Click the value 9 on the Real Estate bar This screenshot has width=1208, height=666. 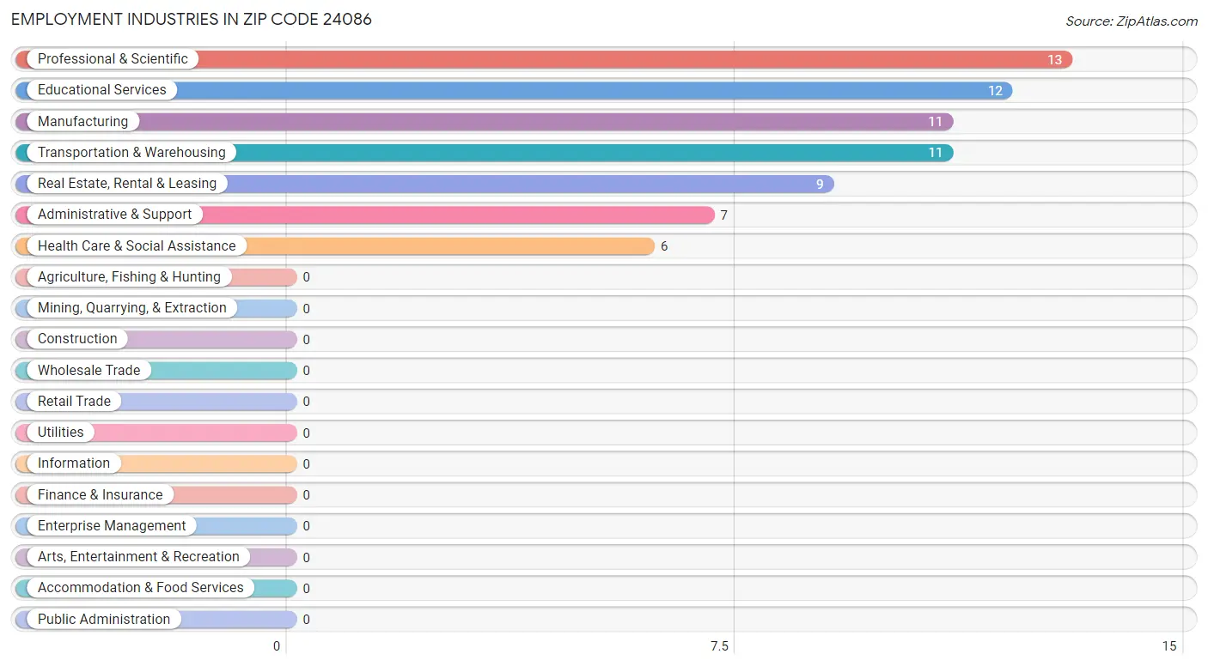click(x=820, y=185)
